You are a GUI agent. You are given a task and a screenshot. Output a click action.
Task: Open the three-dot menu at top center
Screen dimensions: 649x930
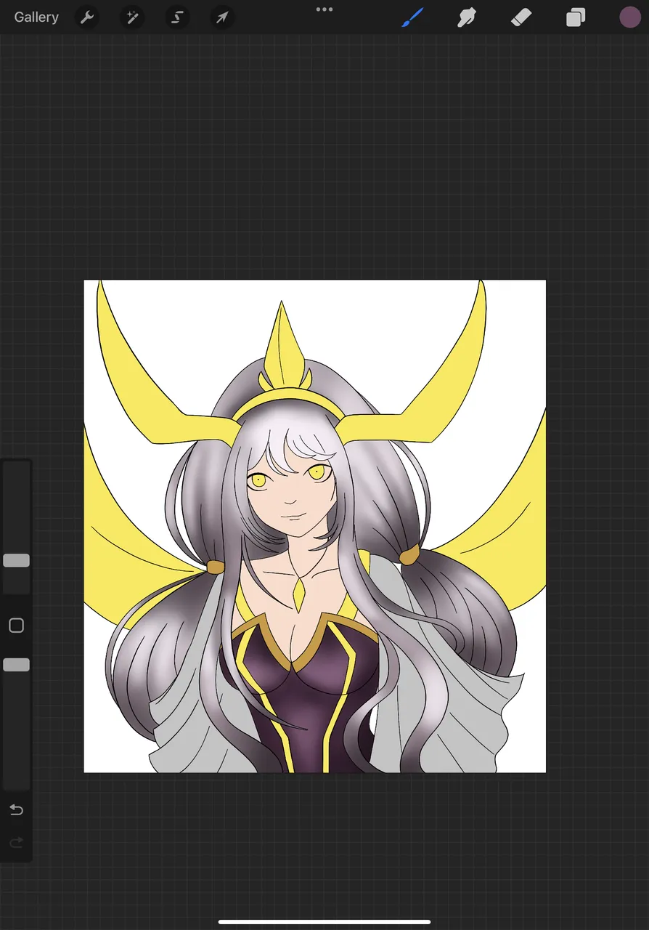(324, 9)
